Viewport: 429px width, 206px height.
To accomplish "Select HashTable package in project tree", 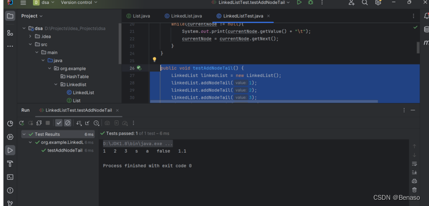I will coord(74,76).
